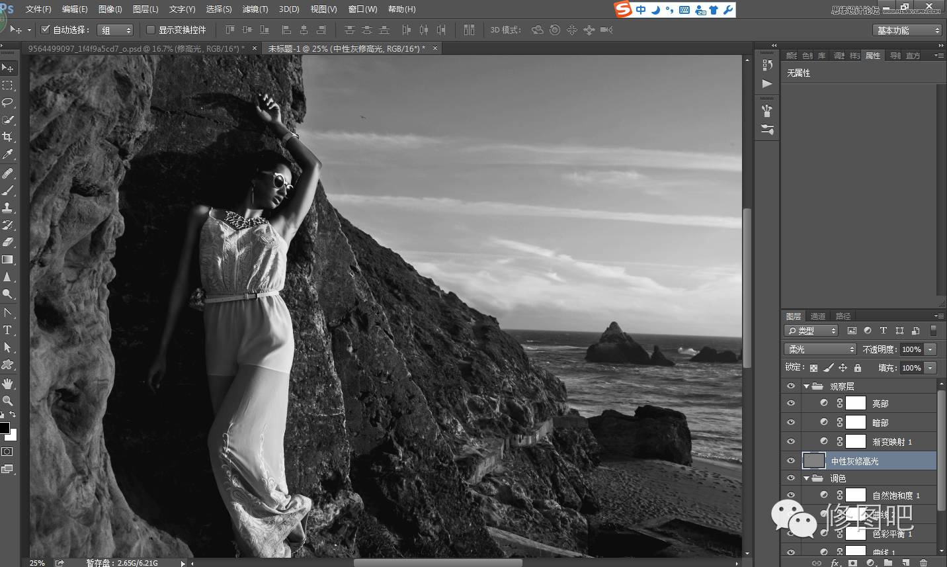This screenshot has height=567, width=947.
Task: Select the Healing Brush tool
Action: coord(8,173)
